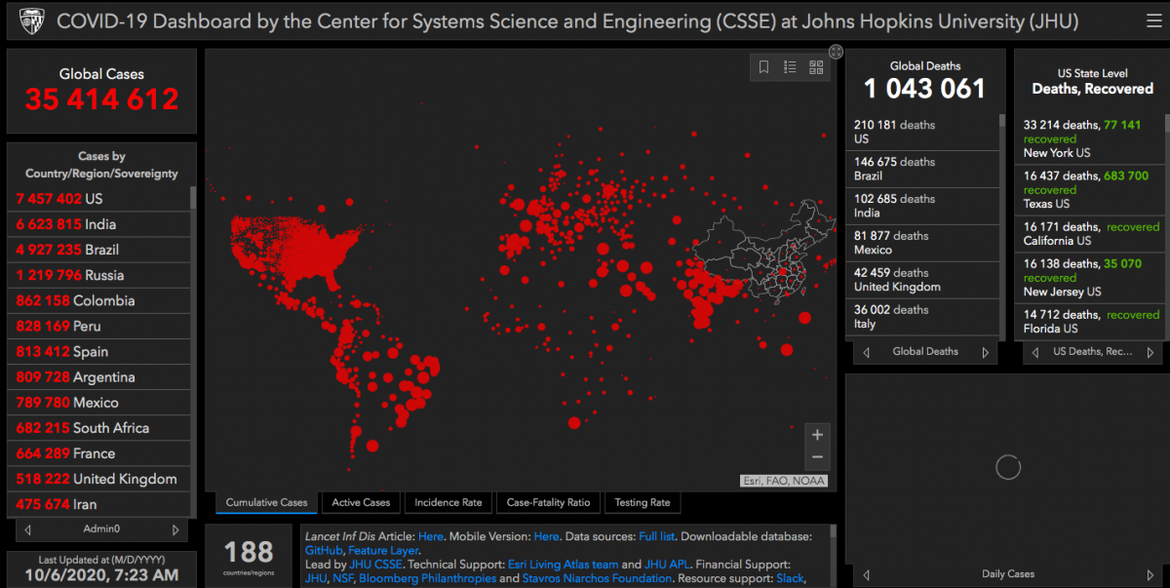
Task: Open Esri Living Atlas team link
Action: coord(563,565)
